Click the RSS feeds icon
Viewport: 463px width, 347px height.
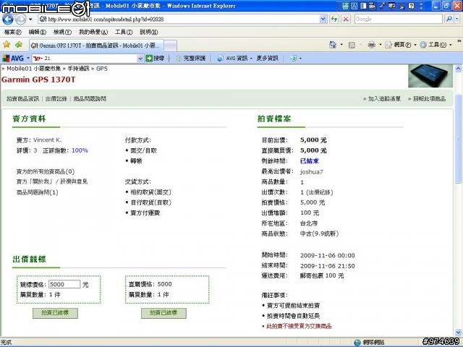[x=352, y=45]
